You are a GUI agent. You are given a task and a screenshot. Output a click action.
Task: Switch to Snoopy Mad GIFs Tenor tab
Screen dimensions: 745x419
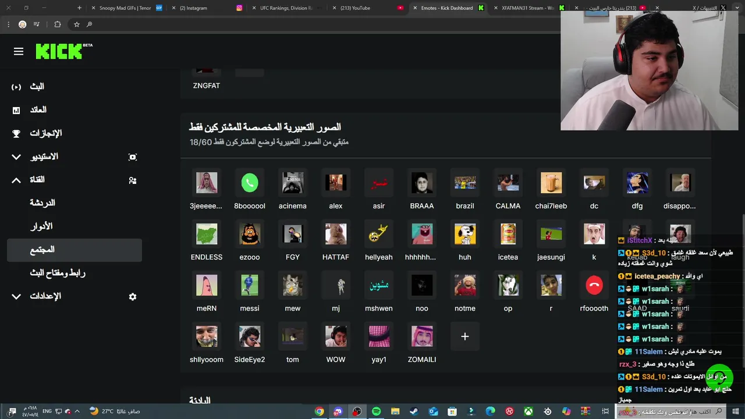125,8
